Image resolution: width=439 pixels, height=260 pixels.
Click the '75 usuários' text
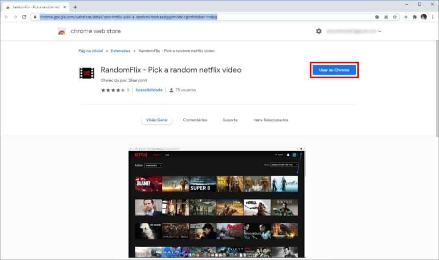pos(186,90)
